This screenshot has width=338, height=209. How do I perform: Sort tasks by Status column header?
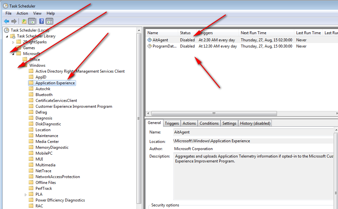187,33
